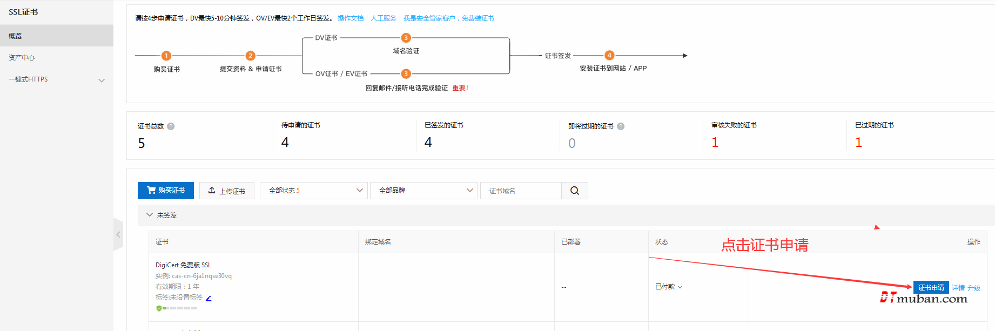Click step 4 circle for 安装证书
This screenshot has height=331, width=995.
coord(609,55)
